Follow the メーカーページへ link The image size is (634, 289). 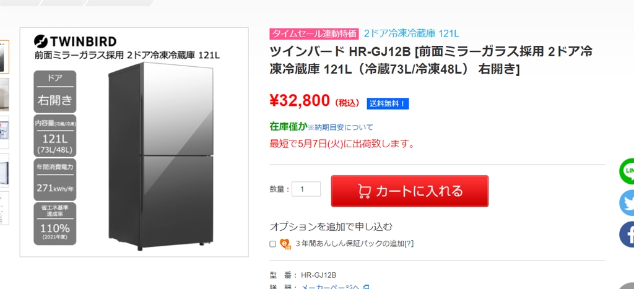331,287
